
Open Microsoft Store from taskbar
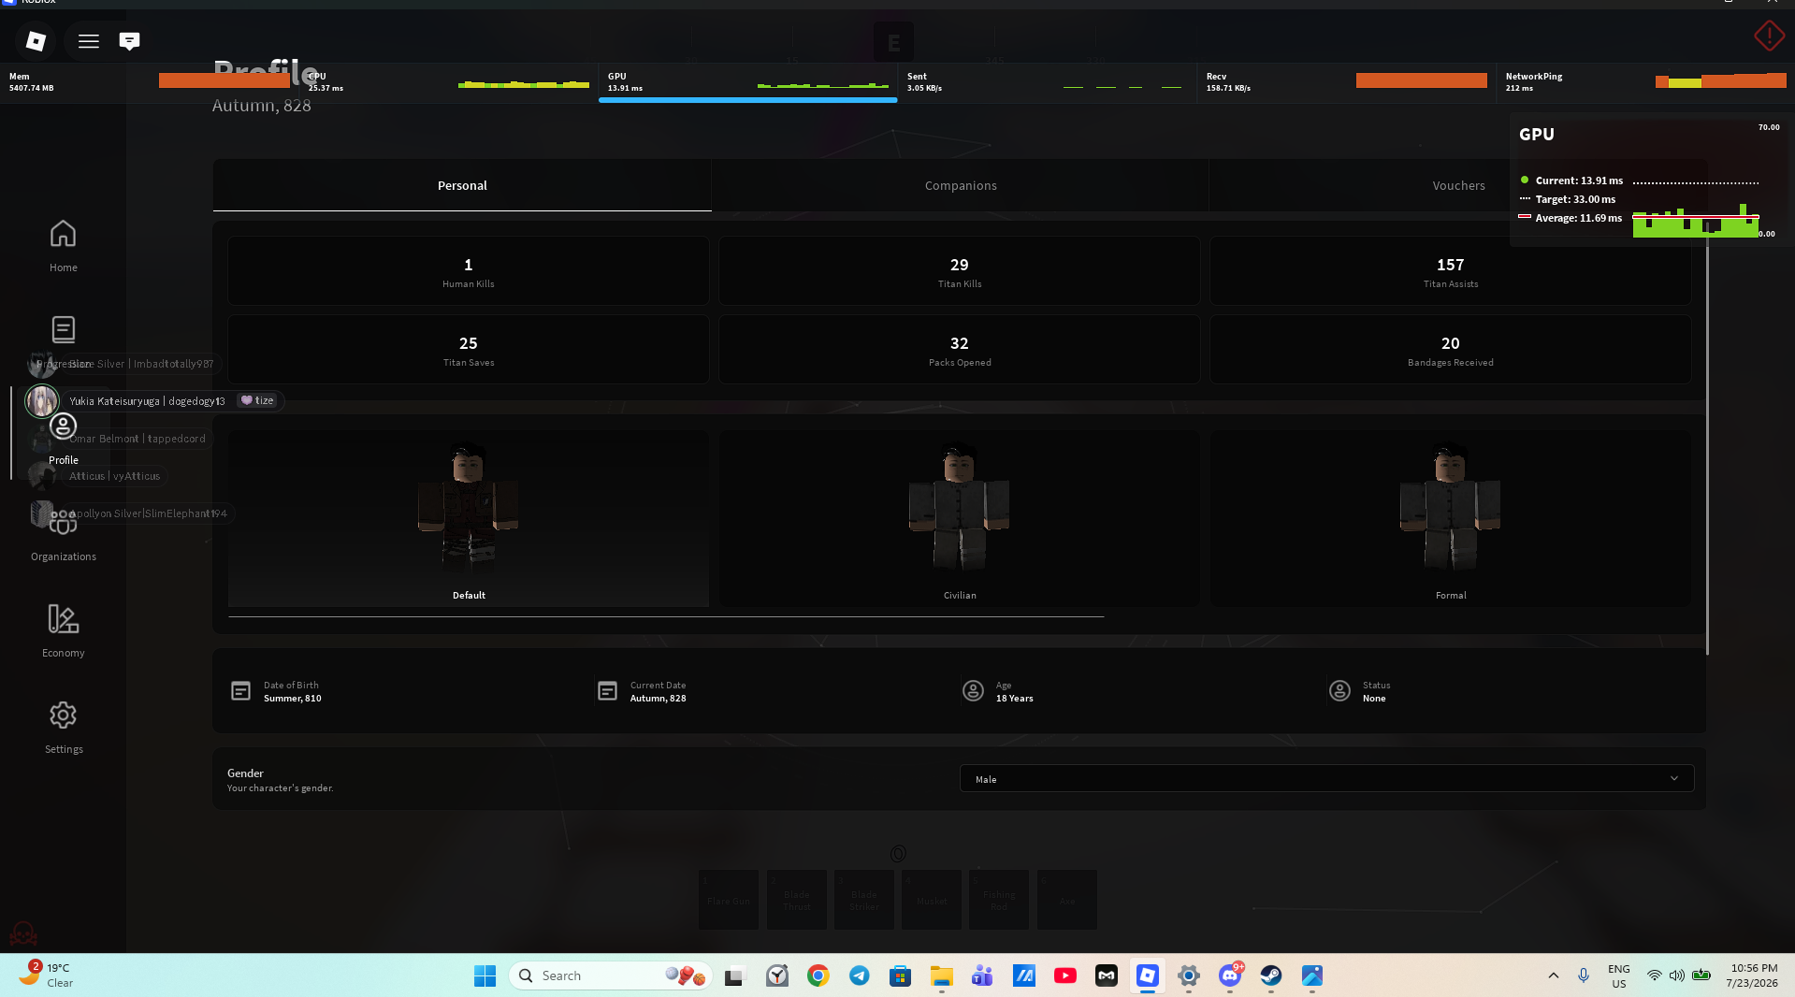pyautogui.click(x=901, y=975)
